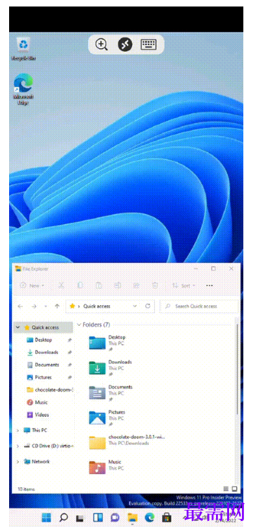
Task: Go up one folder level
Action: click(57, 306)
